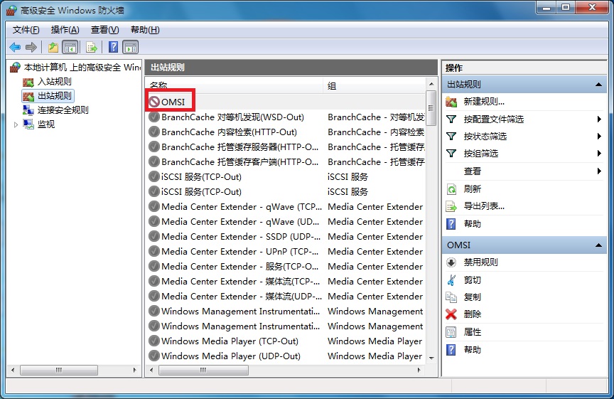Select the BranchCache 内容检索(HTTP-Out) rule

(x=229, y=132)
